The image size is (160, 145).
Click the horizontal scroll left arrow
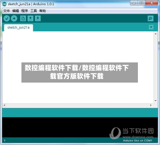pos(4,105)
